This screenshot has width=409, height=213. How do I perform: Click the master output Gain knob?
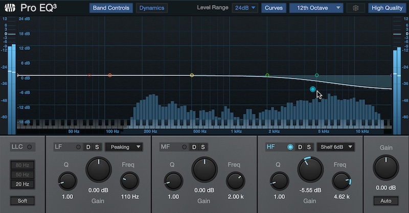[x=386, y=168]
